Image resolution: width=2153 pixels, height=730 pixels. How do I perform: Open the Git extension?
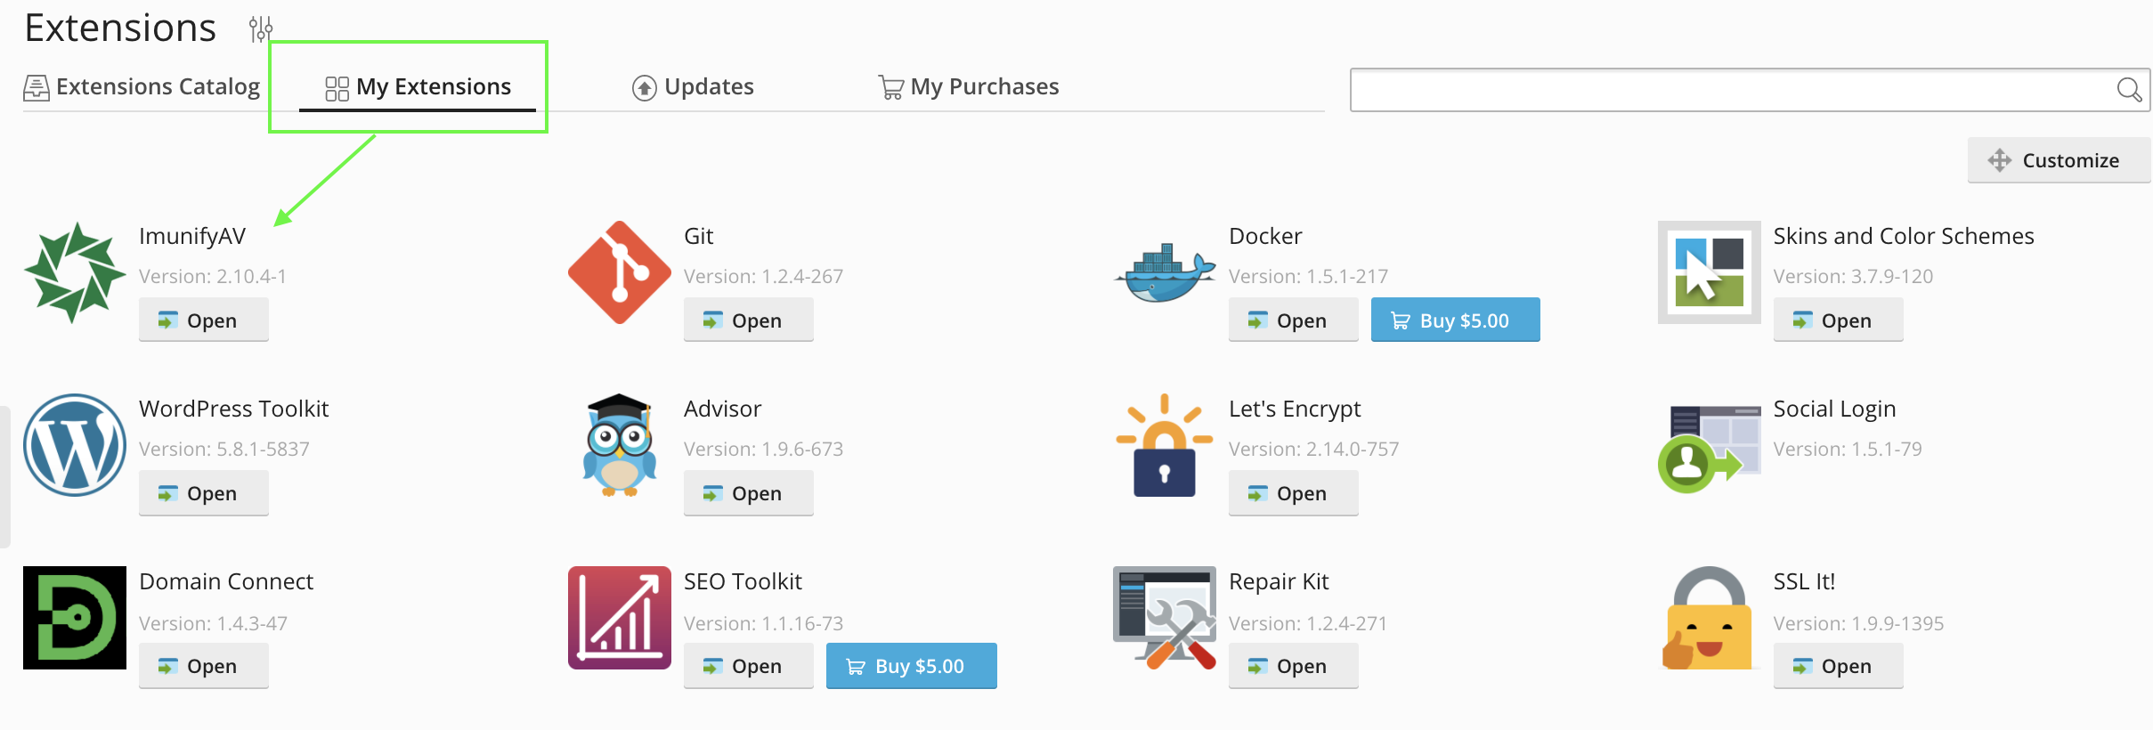(749, 320)
